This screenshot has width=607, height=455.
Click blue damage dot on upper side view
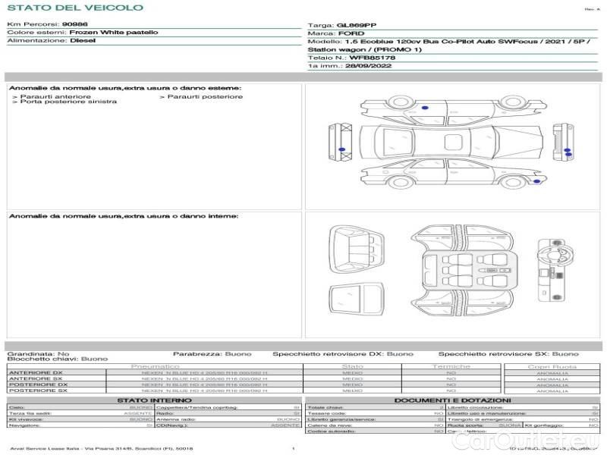click(x=425, y=108)
